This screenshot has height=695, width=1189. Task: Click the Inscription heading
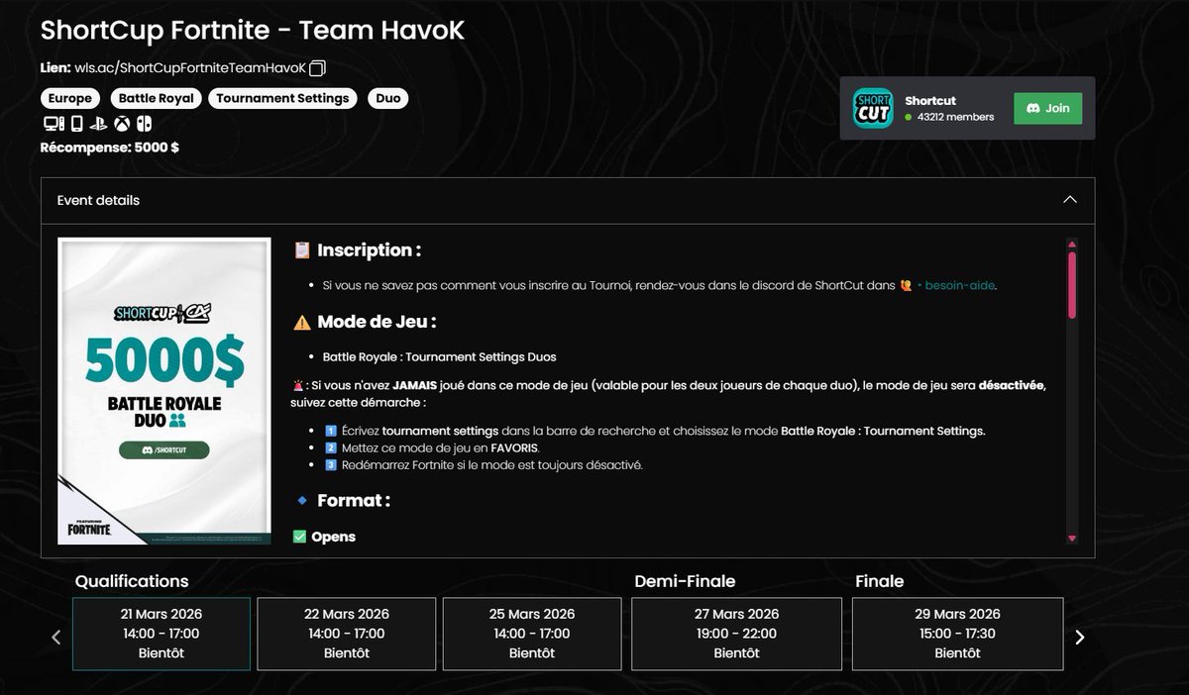pos(369,250)
